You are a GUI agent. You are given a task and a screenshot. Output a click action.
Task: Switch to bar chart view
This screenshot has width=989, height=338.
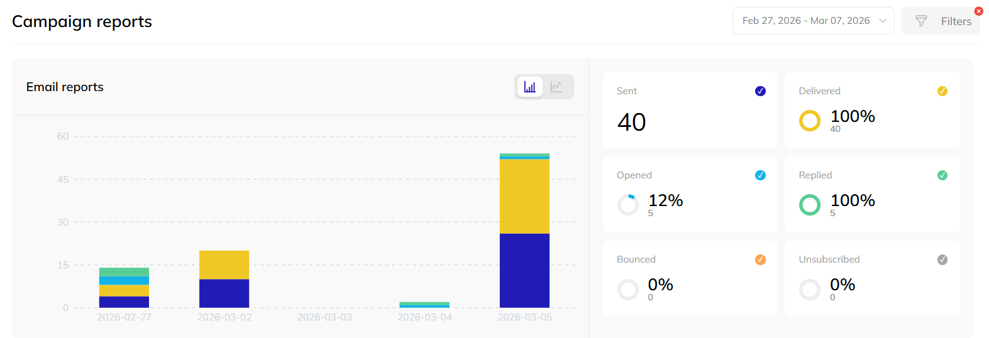coord(530,87)
